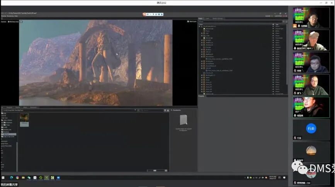Open the viewport Camera menu
This screenshot has height=187, width=335.
(x=3, y=22)
